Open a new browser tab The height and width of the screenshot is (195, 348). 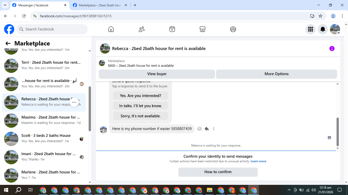tap(135, 5)
